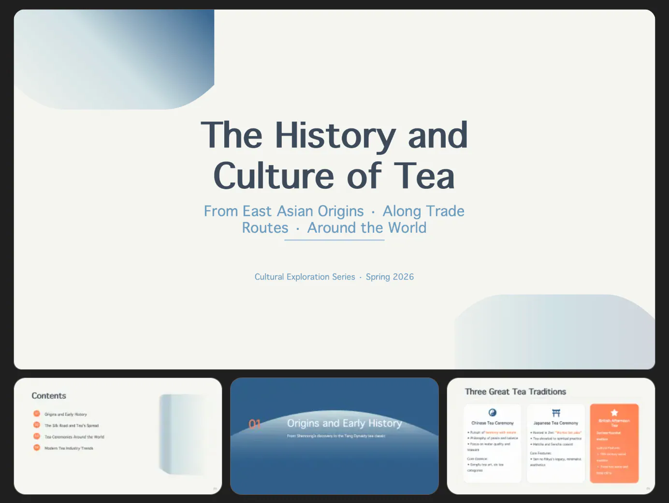669x503 pixels.
Task: Click 'Tea Ceremonies Around the World' entry
Action: click(74, 437)
